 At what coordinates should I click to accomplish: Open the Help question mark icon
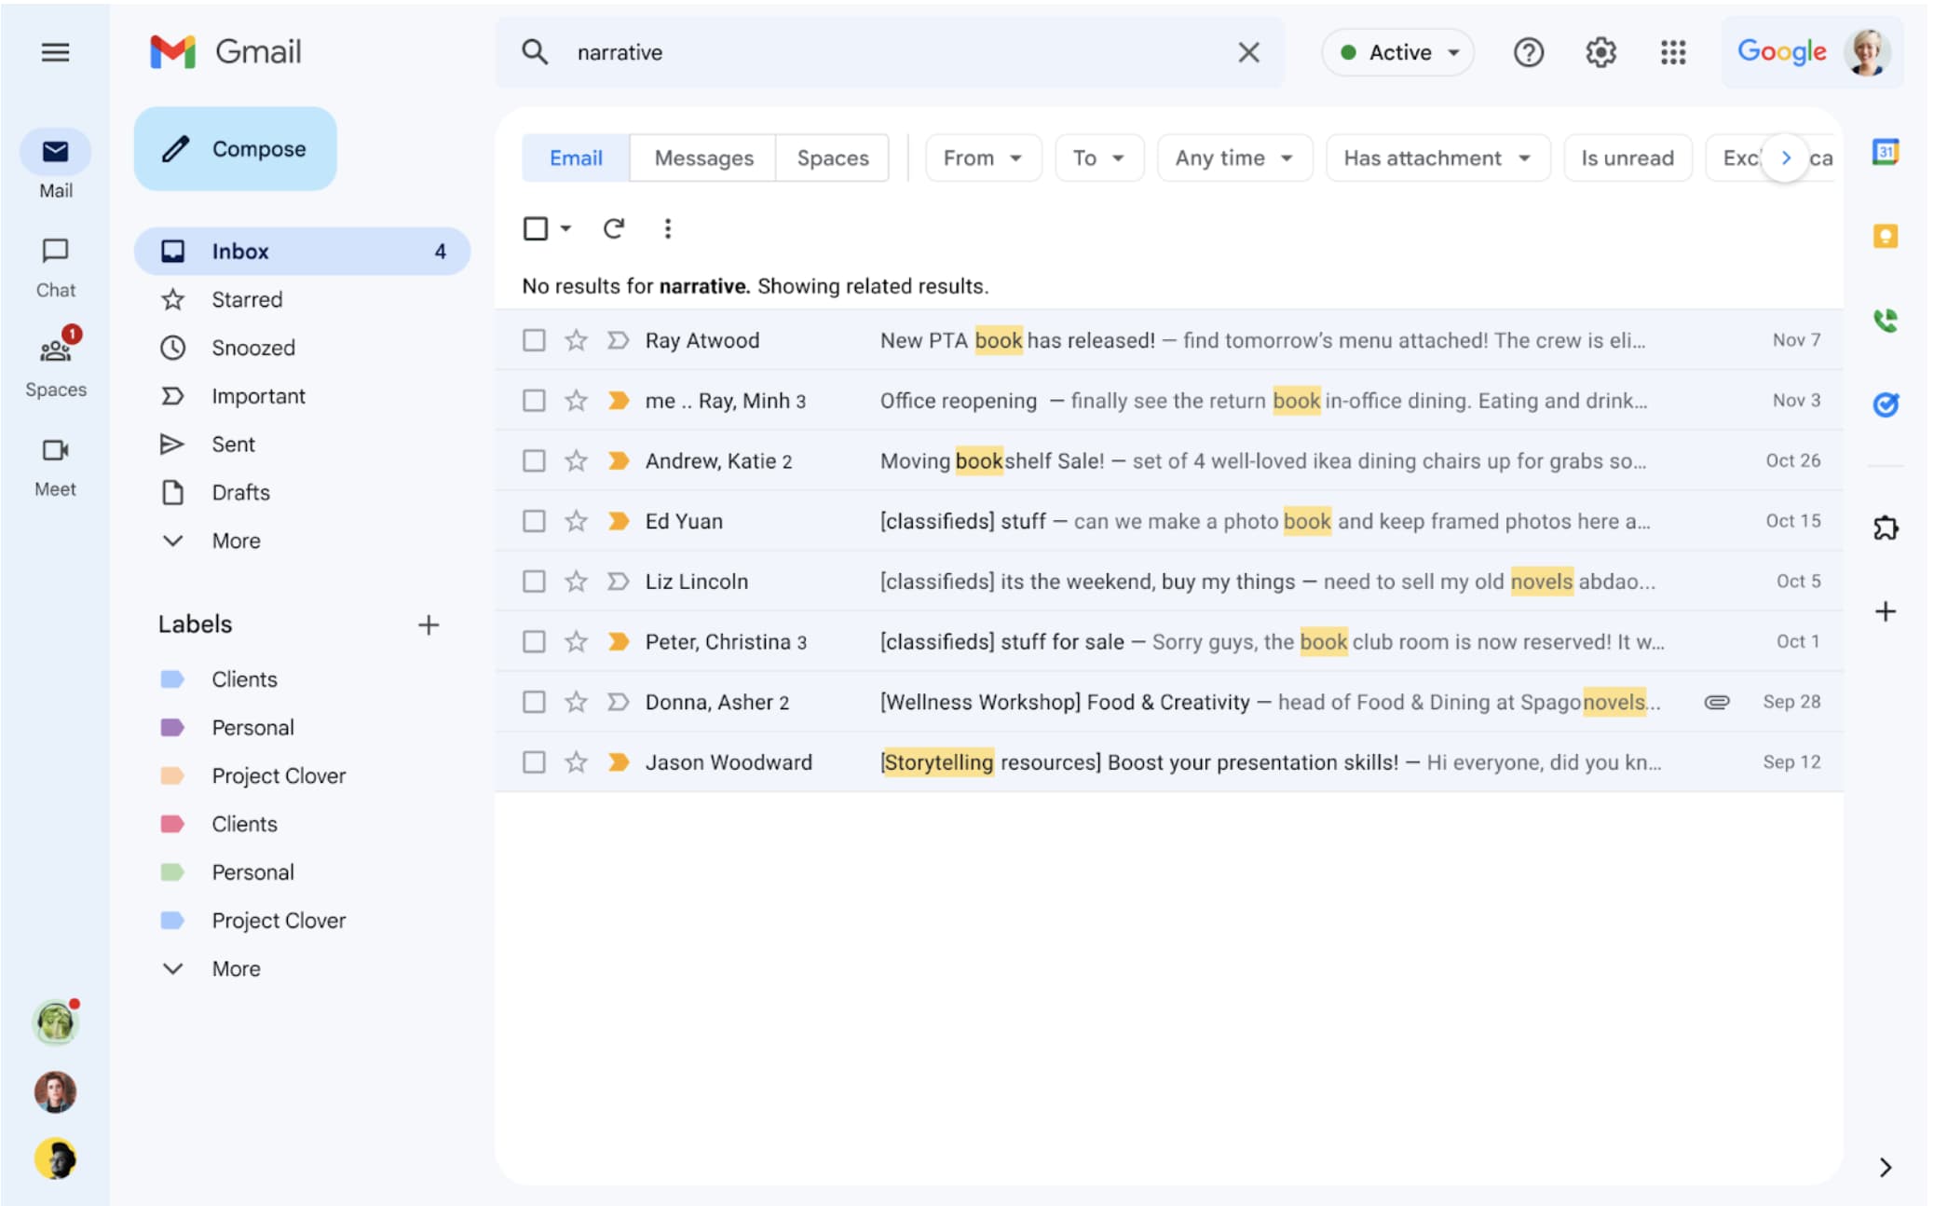(1528, 52)
